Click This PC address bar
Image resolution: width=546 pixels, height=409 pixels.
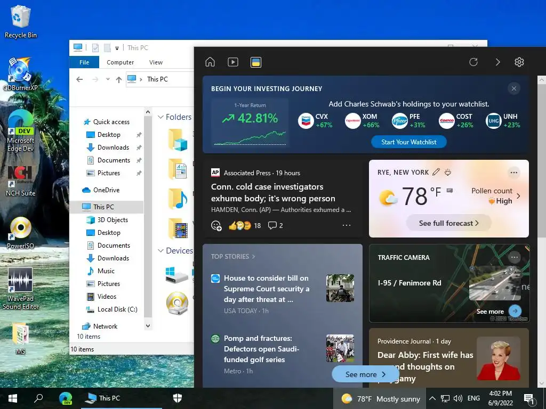pyautogui.click(x=160, y=79)
